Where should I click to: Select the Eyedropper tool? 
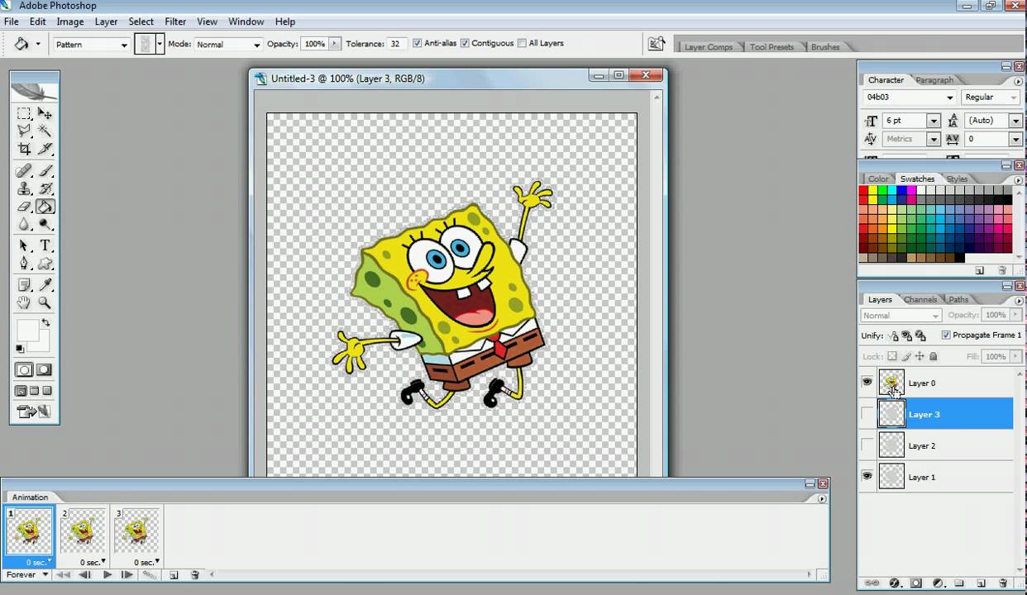click(x=45, y=285)
